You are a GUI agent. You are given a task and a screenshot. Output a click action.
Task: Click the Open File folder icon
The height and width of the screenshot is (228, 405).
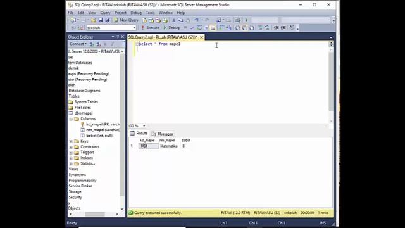click(x=93, y=20)
